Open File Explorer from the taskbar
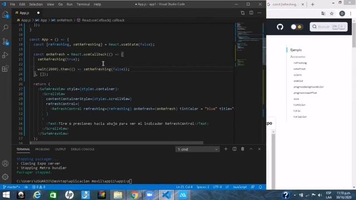This screenshot has height=200, width=356. [118, 195]
